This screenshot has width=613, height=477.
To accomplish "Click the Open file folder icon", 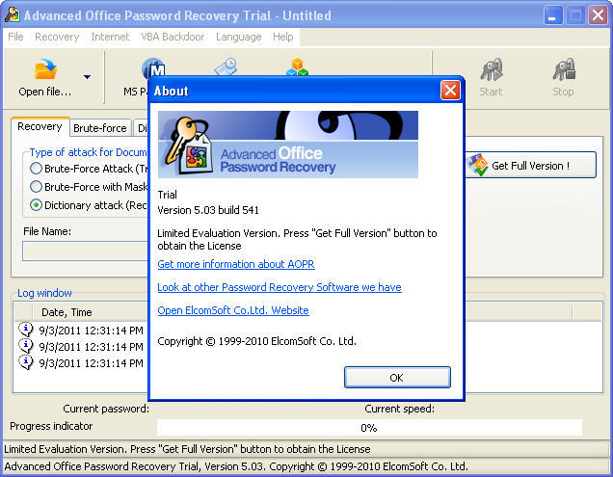I will tap(45, 69).
